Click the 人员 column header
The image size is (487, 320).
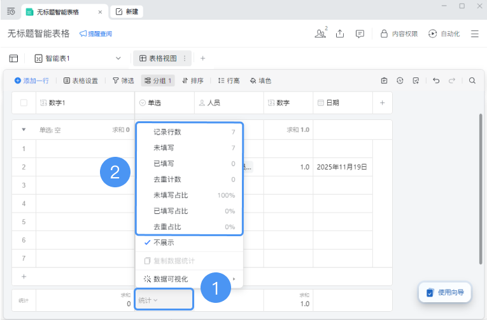tap(229, 103)
